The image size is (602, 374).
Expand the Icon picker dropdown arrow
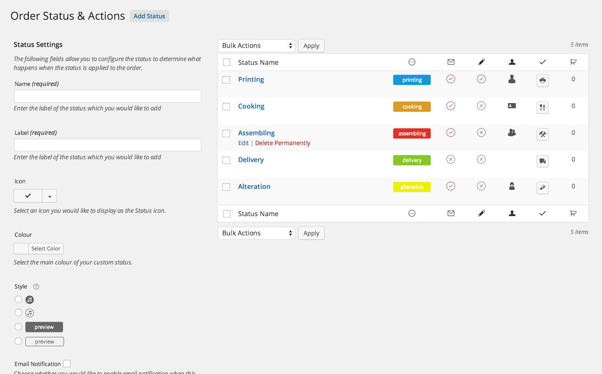tap(49, 196)
